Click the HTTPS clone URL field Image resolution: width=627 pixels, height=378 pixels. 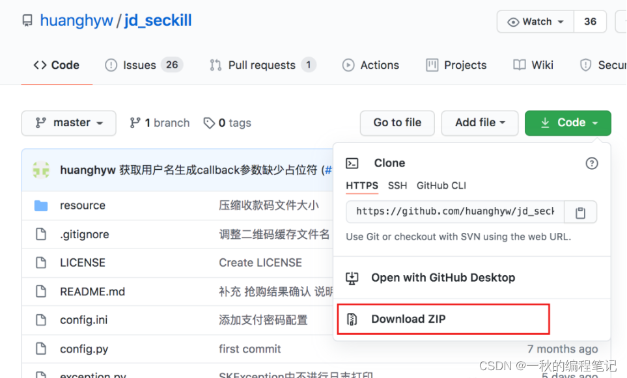point(455,212)
